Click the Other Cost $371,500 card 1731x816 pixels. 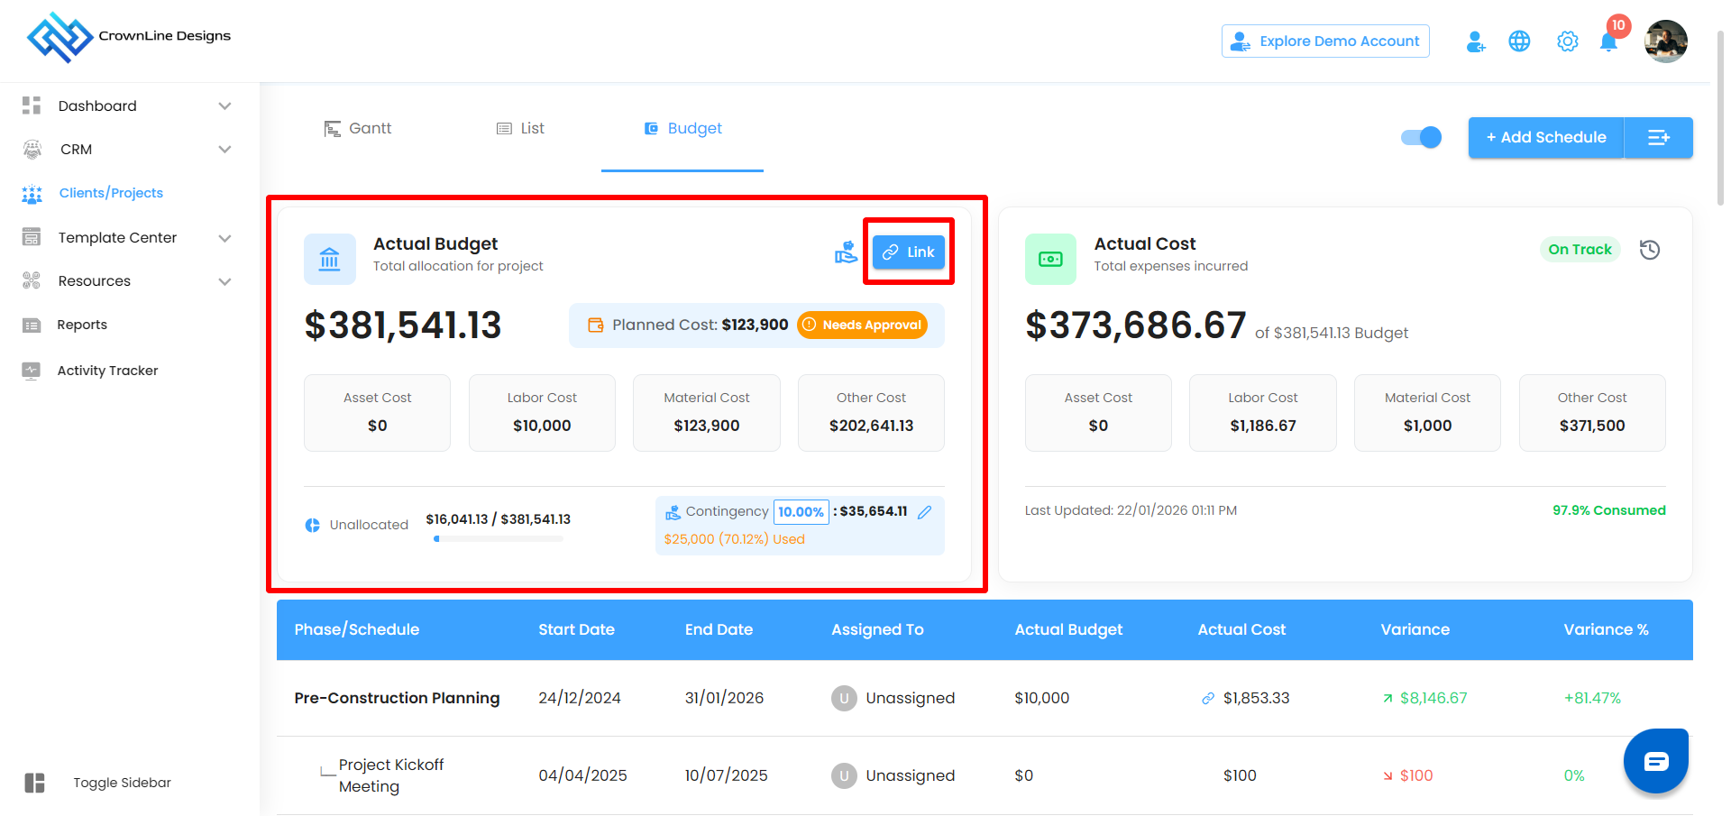pos(1592,413)
